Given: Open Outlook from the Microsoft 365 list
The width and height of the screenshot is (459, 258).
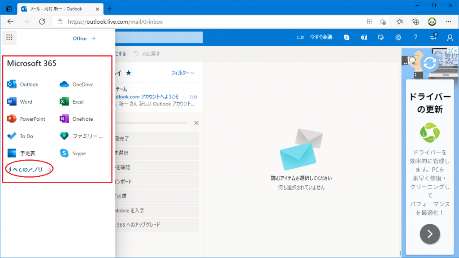Looking at the screenshot, I should [x=23, y=84].
